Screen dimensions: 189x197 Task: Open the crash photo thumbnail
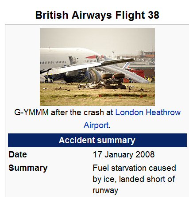[97, 67]
